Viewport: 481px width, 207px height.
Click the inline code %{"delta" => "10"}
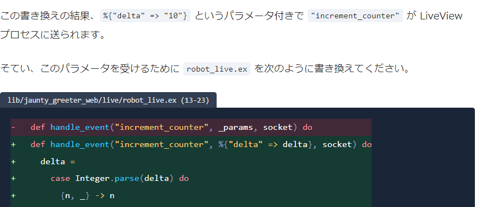click(146, 16)
